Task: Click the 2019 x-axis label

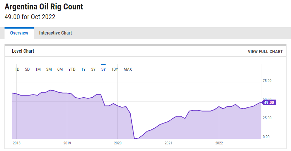Action: [67, 143]
